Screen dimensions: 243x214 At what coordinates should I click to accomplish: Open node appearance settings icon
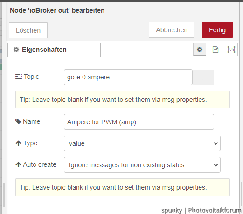[231, 50]
